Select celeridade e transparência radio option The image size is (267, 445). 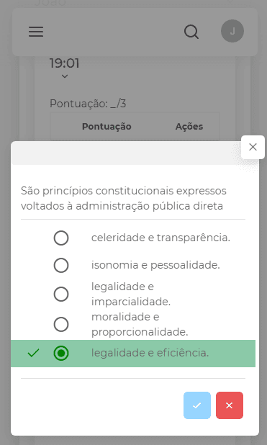click(x=61, y=238)
